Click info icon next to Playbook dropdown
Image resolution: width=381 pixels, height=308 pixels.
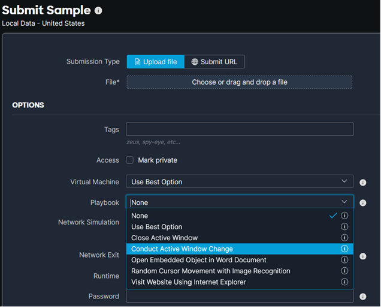[363, 203]
